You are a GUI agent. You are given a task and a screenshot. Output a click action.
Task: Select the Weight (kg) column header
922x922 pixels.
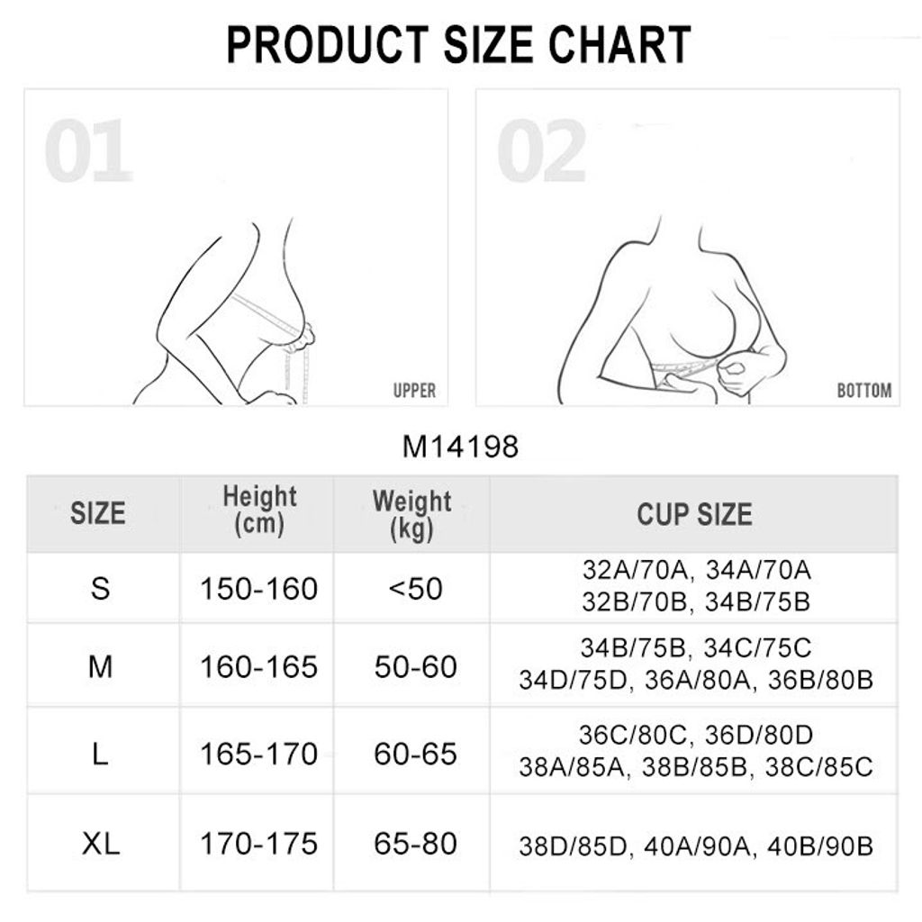point(412,513)
